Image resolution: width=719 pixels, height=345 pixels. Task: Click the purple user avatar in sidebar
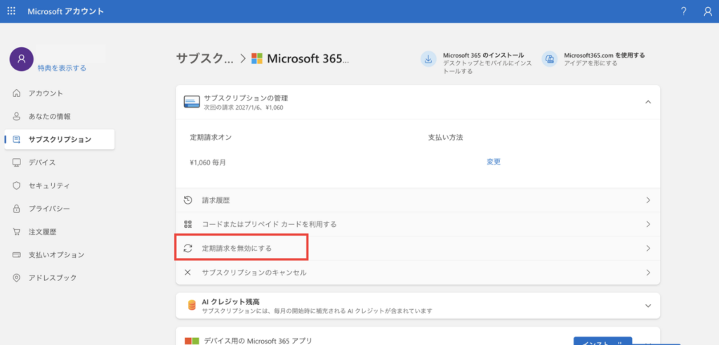(21, 60)
